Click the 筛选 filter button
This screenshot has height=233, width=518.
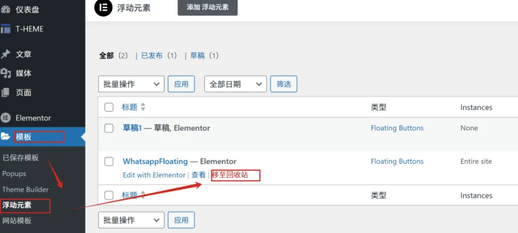(284, 84)
